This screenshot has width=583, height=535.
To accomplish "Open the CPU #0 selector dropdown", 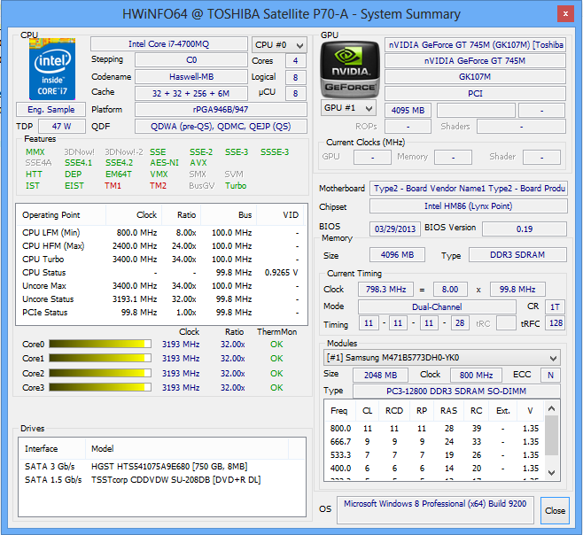I will point(279,45).
